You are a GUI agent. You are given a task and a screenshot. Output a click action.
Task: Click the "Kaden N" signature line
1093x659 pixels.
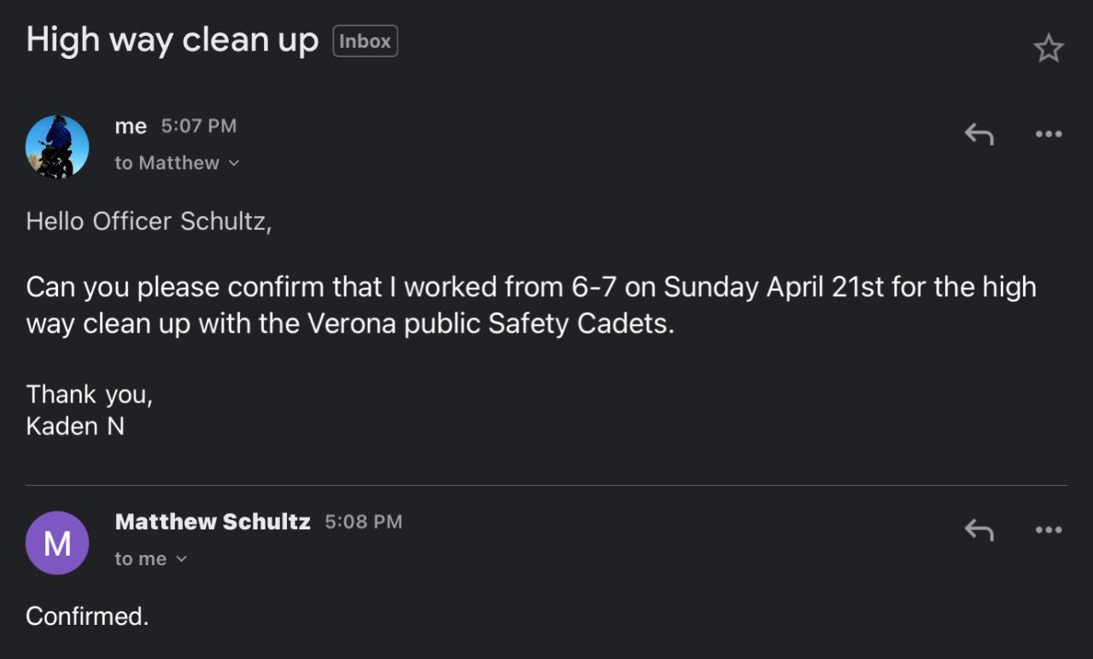(x=75, y=426)
